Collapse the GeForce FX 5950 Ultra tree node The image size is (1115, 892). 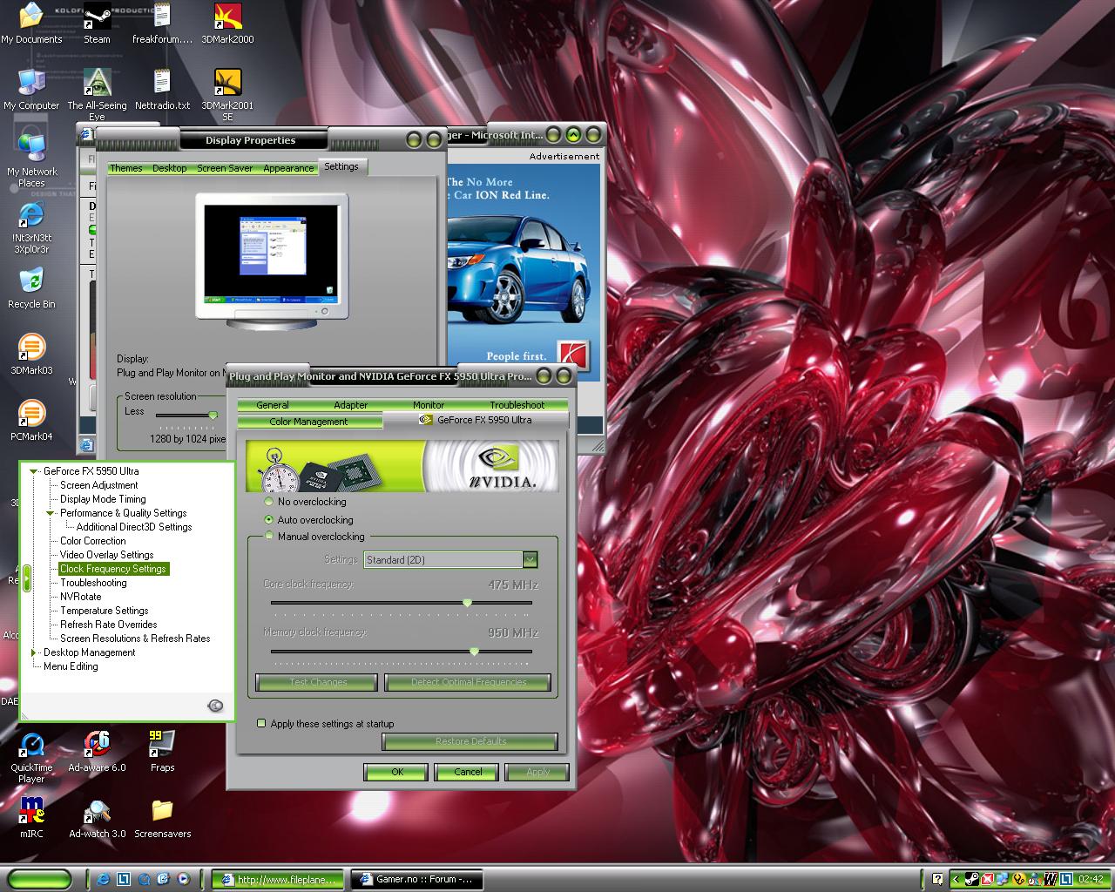pyautogui.click(x=34, y=471)
